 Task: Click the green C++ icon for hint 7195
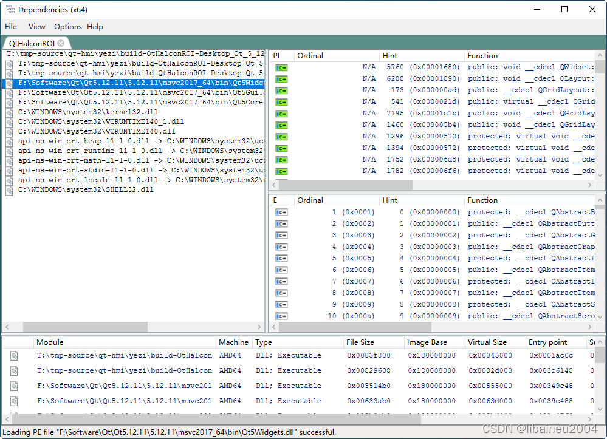pyautogui.click(x=281, y=114)
